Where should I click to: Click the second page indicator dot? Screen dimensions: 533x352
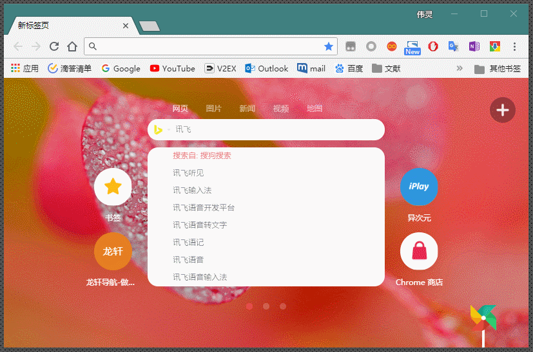[266, 306]
